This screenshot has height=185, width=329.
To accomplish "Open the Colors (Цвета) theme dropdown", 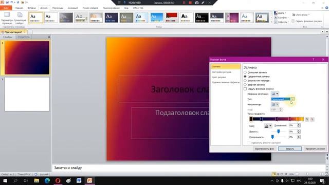I will pyautogui.click(x=280, y=13).
